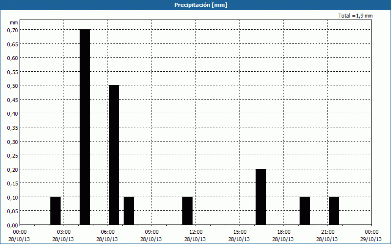Click the 0,60 y-axis label
The image size is (391, 244).
tap(12, 58)
